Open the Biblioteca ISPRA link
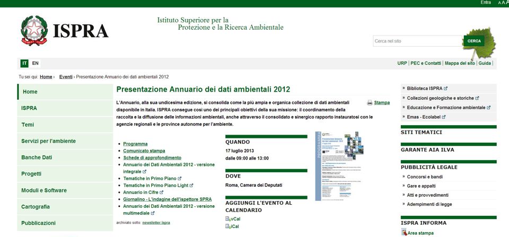Image resolution: width=509 pixels, height=237 pixels. click(x=425, y=89)
